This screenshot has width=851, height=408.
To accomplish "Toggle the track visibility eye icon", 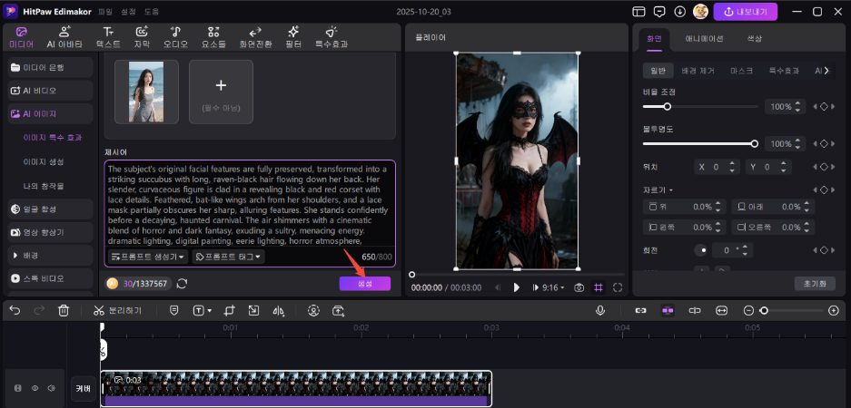I will coord(35,388).
